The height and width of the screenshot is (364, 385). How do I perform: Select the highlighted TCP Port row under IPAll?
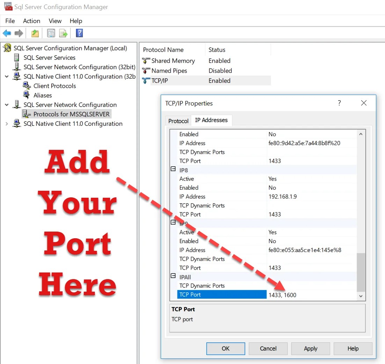pyautogui.click(x=222, y=294)
